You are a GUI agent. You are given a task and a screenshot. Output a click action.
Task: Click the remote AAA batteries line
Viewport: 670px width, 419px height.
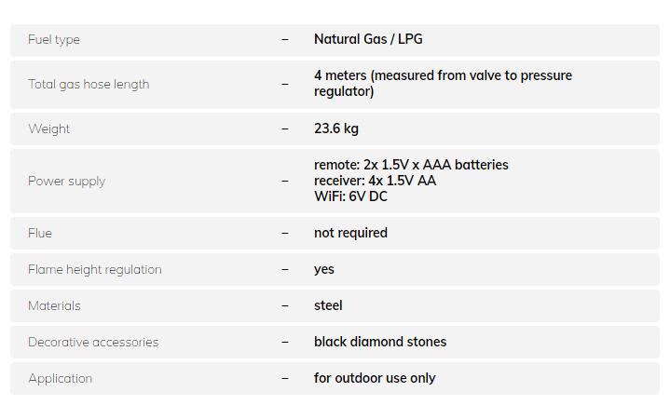tap(411, 165)
